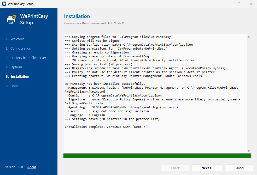The height and width of the screenshot is (175, 257).
Task: Click the log scrollbar up arrow
Action: 249,37
